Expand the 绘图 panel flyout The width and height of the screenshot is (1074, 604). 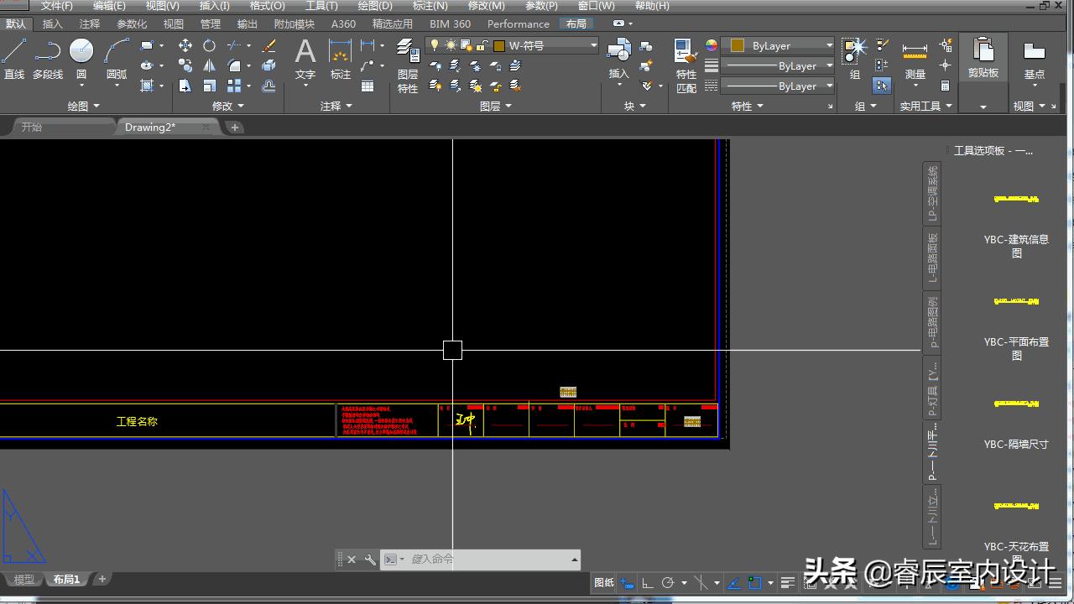(84, 106)
